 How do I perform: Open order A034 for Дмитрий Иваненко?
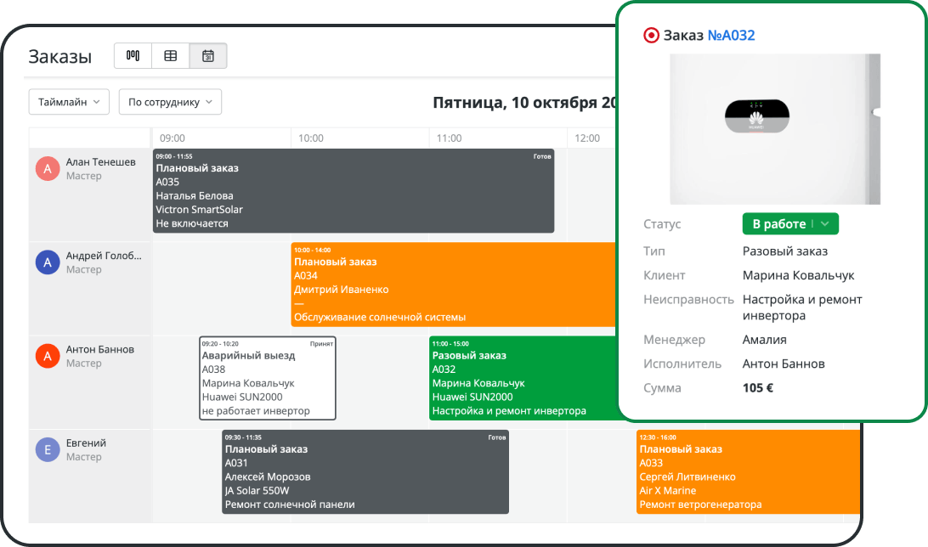pos(455,285)
